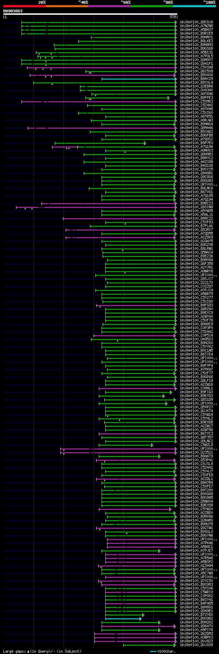The width and height of the screenshot is (219, 654).
Task: Click the UniRef100_C5Z4H2 label
Action: (x=196, y=105)
